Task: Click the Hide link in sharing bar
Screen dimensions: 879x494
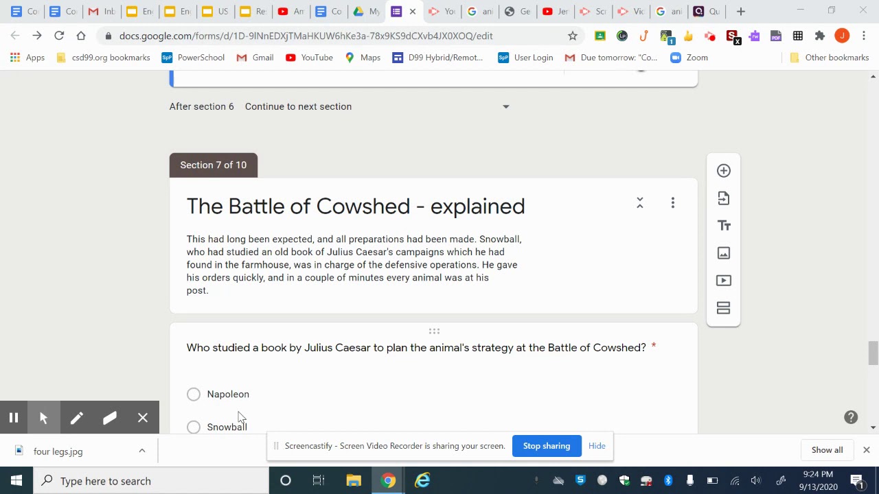Action: pyautogui.click(x=597, y=446)
